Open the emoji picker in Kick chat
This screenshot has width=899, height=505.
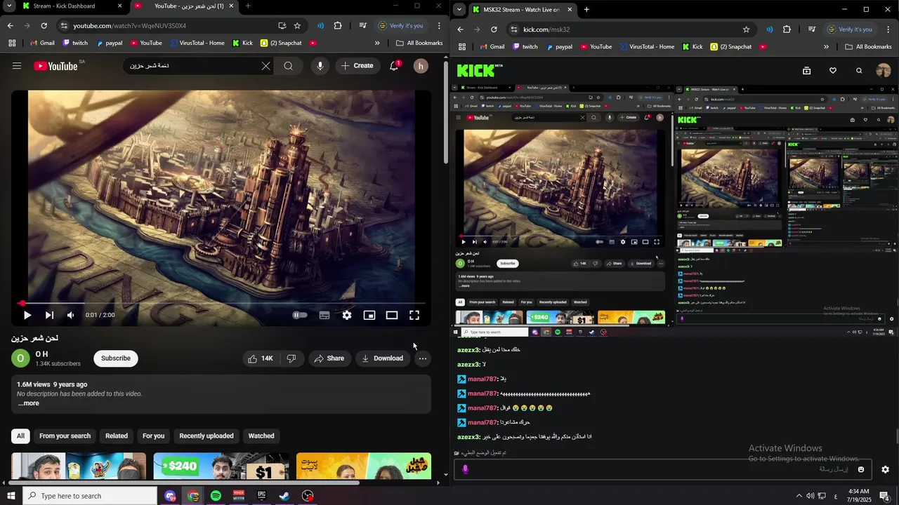coord(861,470)
